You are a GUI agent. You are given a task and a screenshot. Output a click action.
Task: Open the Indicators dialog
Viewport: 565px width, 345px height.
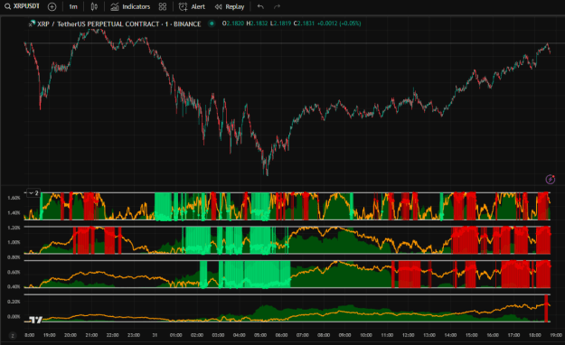(x=130, y=6)
